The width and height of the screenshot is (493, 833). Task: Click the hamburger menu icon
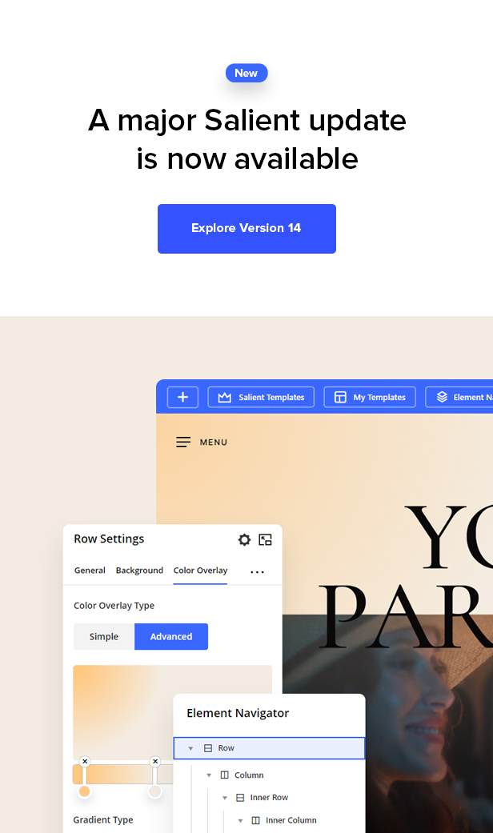(x=183, y=442)
